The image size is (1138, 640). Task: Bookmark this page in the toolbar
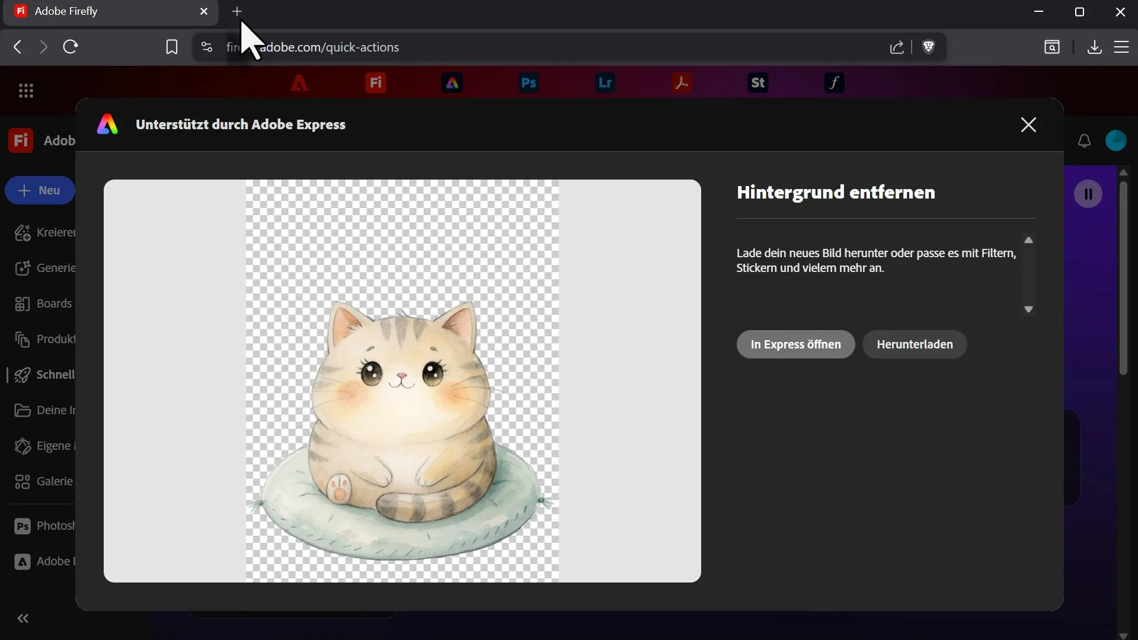[x=171, y=47]
